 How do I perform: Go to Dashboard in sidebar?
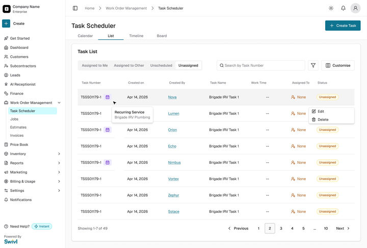(19, 47)
